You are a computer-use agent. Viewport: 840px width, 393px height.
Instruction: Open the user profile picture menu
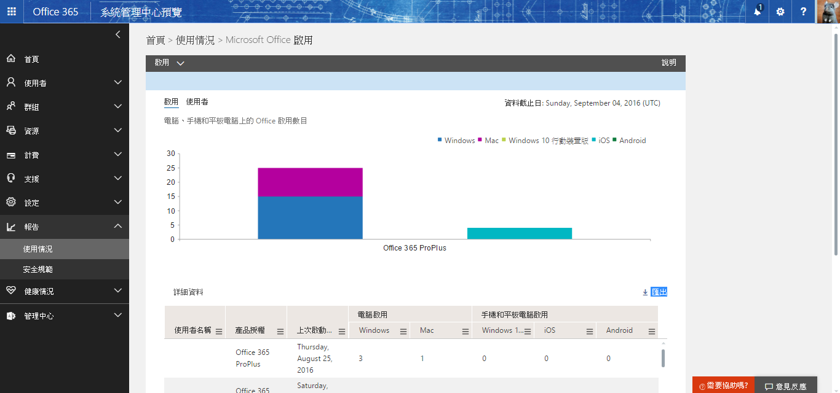[828, 12]
